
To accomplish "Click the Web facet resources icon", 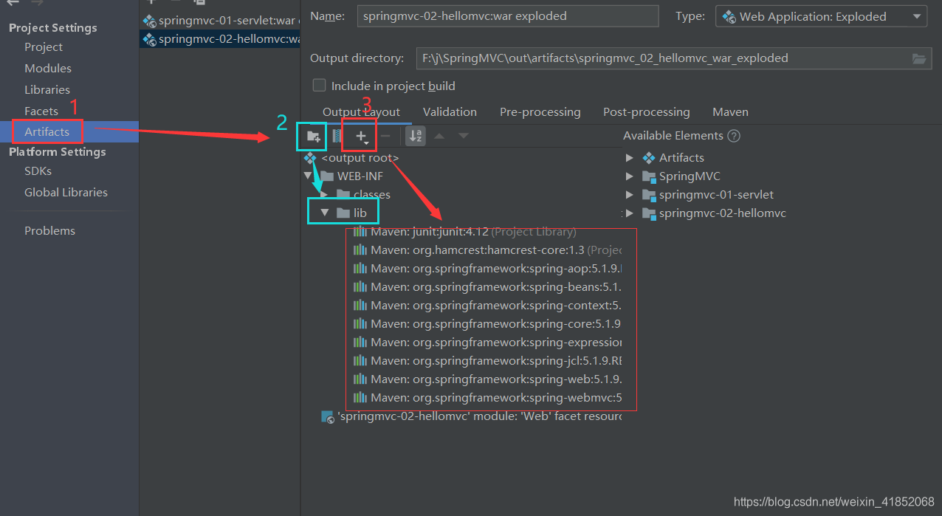I will pyautogui.click(x=328, y=416).
